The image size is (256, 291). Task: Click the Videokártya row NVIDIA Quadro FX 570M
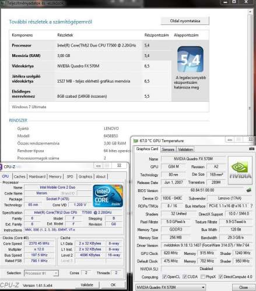tap(90, 66)
